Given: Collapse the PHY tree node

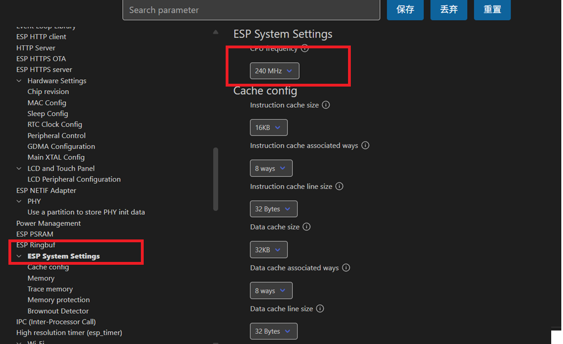Looking at the screenshot, I should click(19, 201).
